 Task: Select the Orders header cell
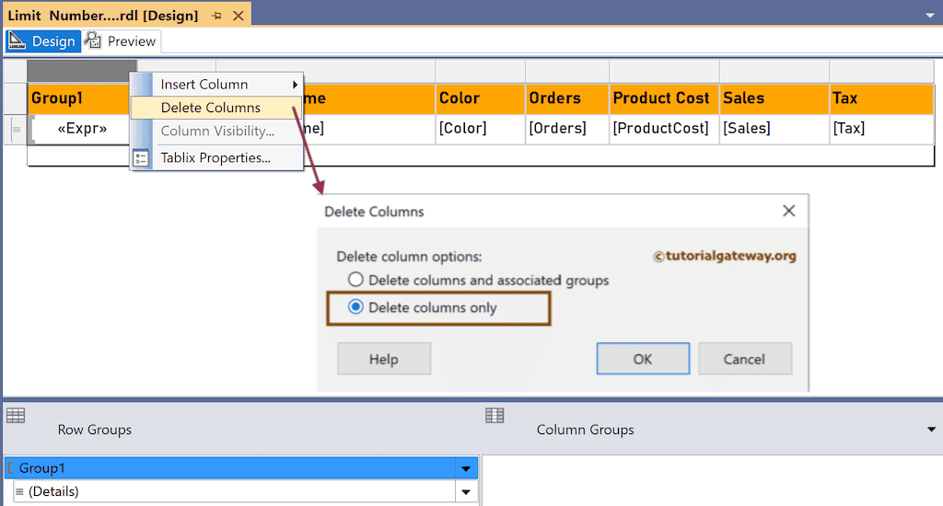pyautogui.click(x=567, y=98)
